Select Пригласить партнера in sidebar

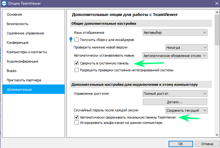(x=34, y=80)
